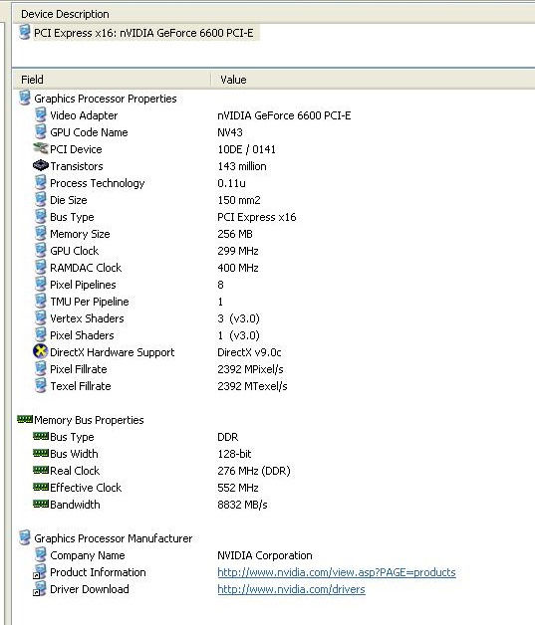Click the value 10DE / 0141
Screen dimensions: 535x625
pyautogui.click(x=246, y=149)
